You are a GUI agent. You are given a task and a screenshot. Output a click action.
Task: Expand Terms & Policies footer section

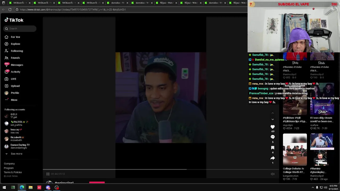pyautogui.click(x=13, y=172)
